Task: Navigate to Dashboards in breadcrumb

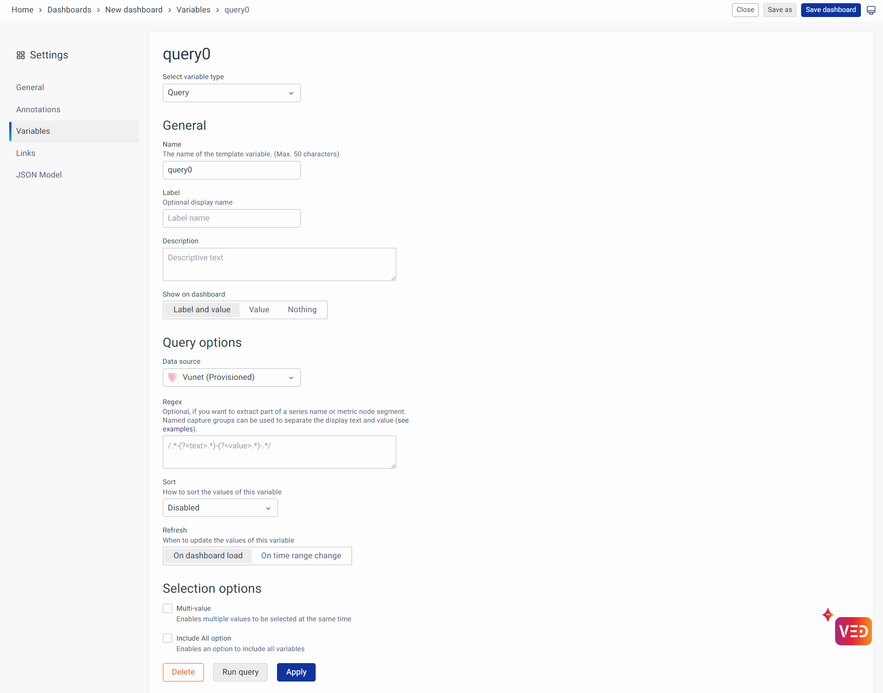Action: coord(69,10)
